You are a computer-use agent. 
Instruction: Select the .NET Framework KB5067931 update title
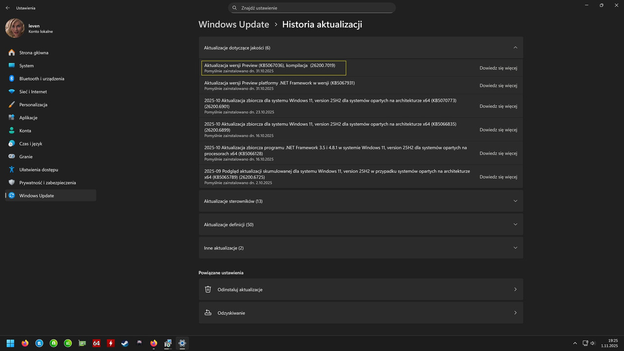point(279,83)
